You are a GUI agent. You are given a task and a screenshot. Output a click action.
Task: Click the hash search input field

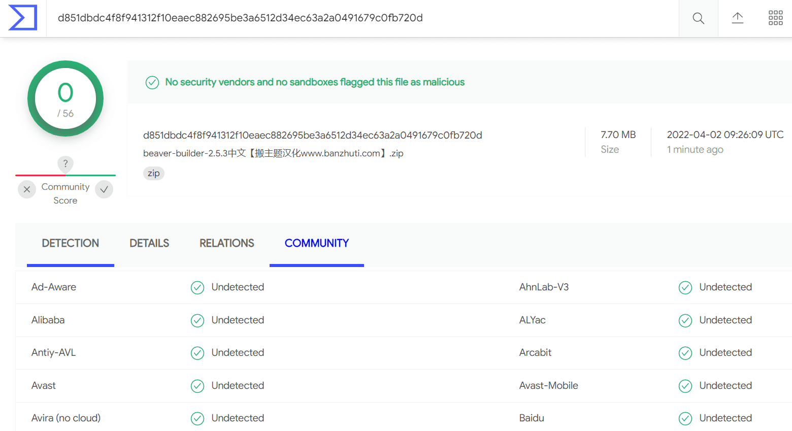[362, 18]
